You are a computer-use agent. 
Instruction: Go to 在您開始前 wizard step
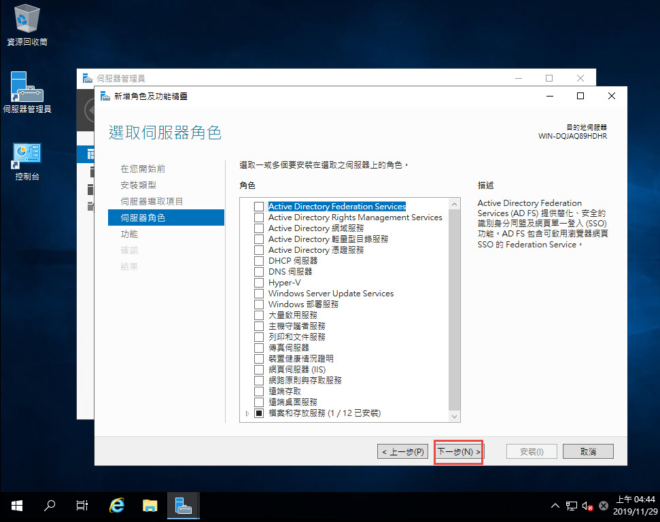pos(143,169)
